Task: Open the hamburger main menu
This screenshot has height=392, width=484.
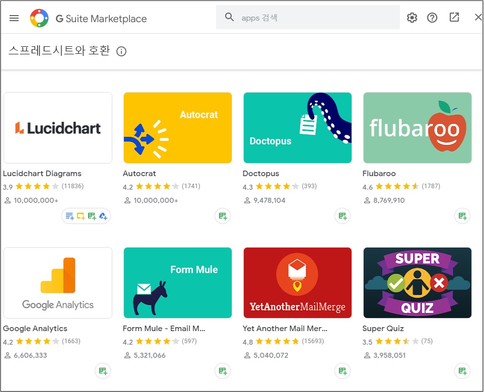Action: 14,18
